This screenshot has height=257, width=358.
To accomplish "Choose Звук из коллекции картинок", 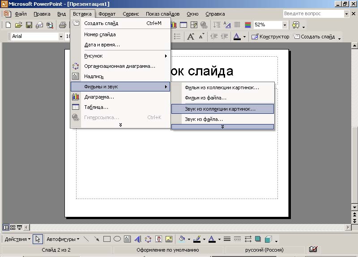I will pyautogui.click(x=222, y=109).
